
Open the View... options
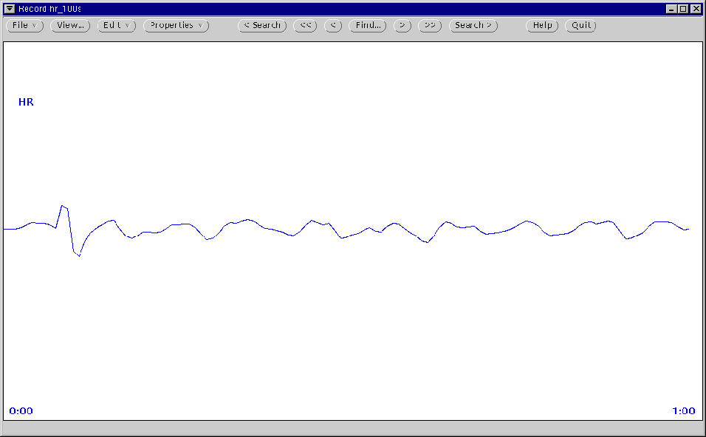[x=69, y=25]
